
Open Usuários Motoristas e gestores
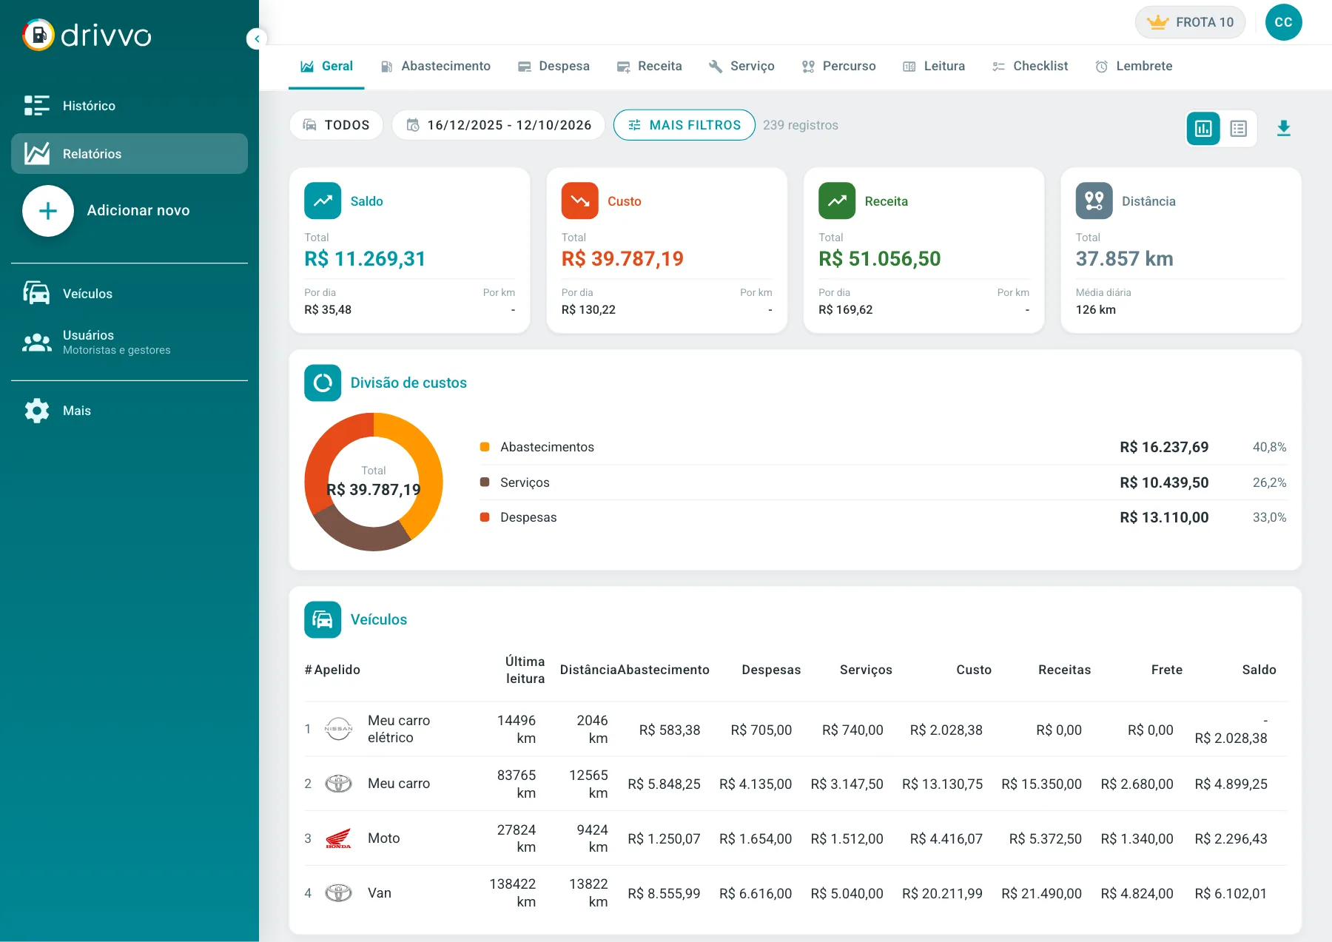129,342
